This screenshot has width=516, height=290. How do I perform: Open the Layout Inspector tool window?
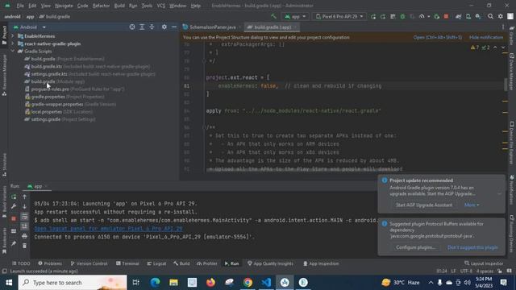click(484, 263)
